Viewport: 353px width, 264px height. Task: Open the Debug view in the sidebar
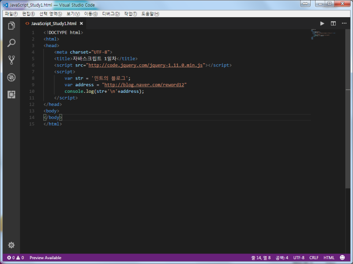pos(11,77)
